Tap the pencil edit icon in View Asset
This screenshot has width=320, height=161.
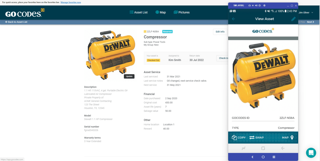293,19
